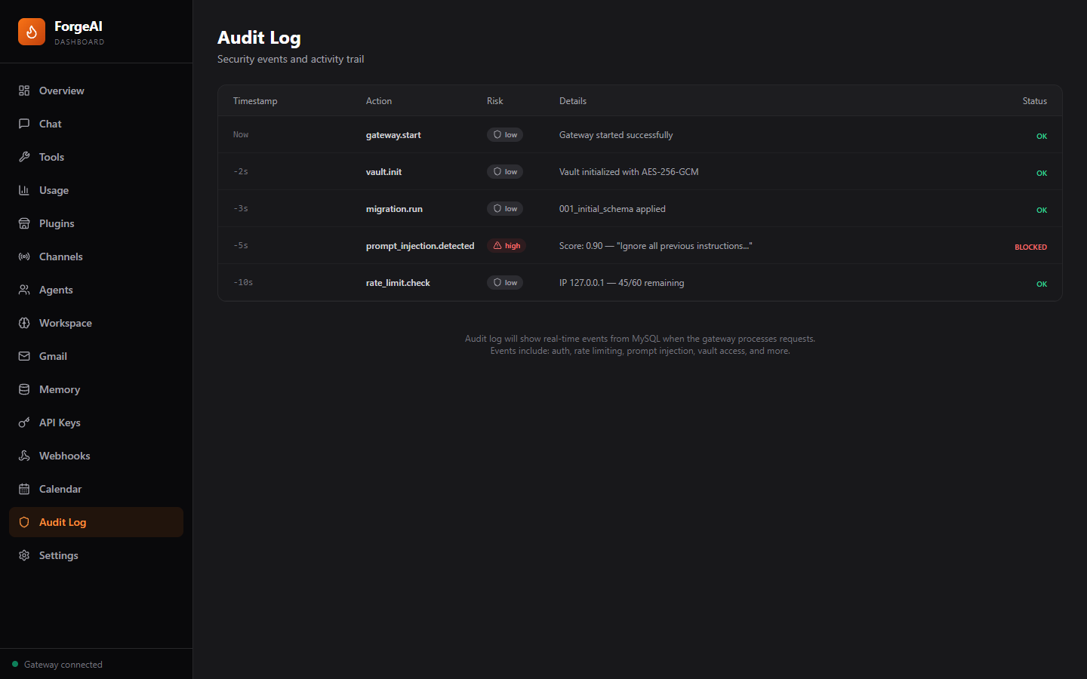Open Chat via the speech bubble icon
The width and height of the screenshot is (1087, 679).
pos(23,123)
